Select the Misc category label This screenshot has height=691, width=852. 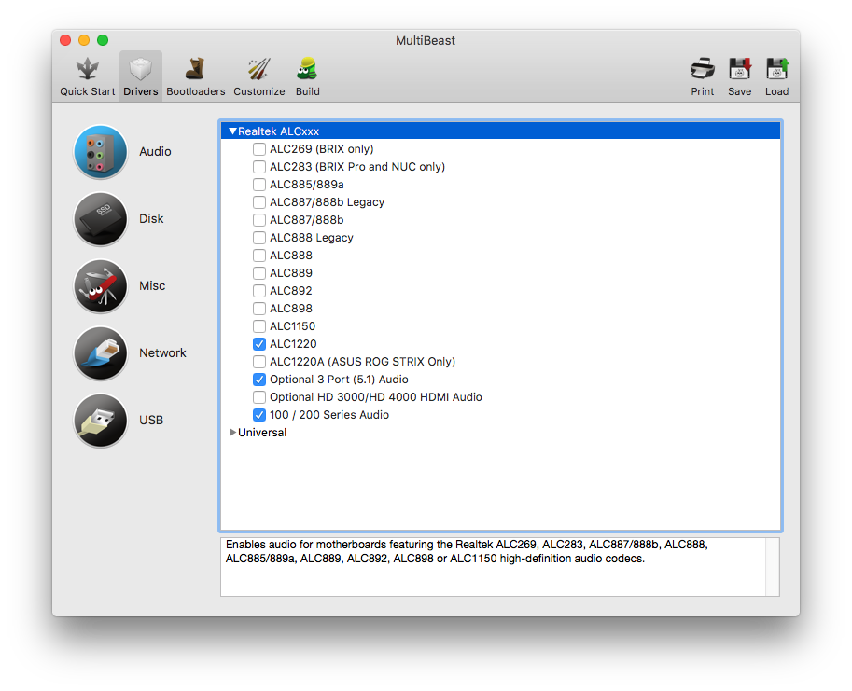pos(152,286)
